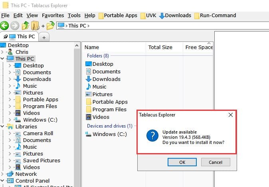The width and height of the screenshot is (269, 187).
Task: Add a new tab with plus button
Action: pyautogui.click(x=44, y=37)
